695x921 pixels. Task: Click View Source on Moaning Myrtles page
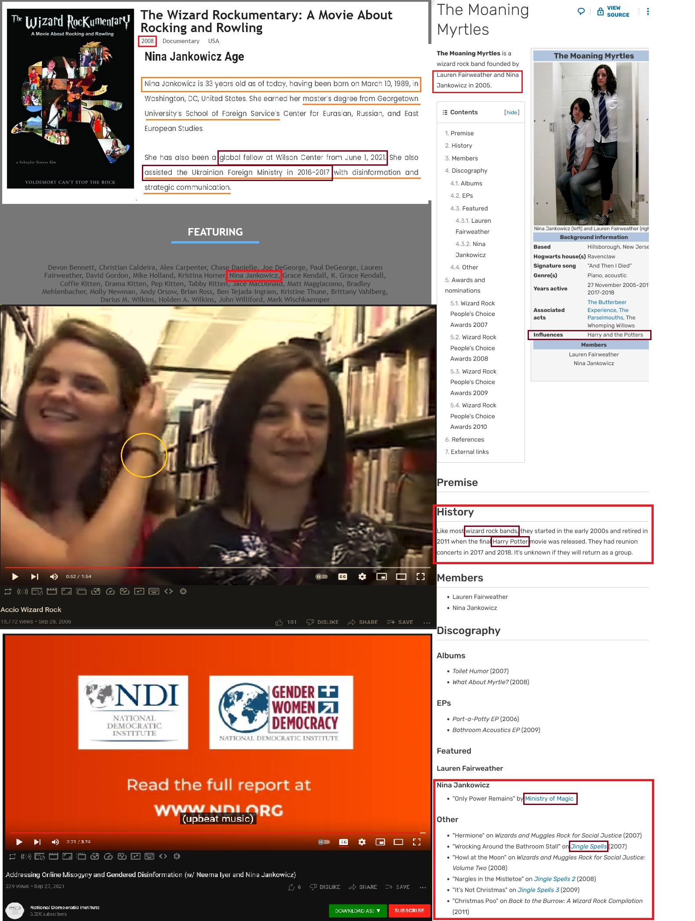pos(613,11)
